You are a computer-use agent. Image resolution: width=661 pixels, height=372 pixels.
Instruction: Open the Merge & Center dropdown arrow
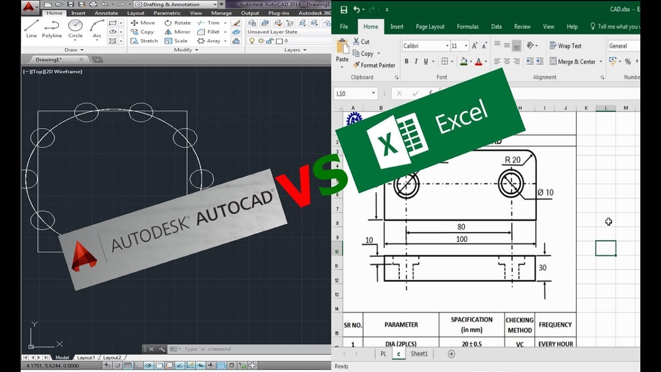point(601,61)
